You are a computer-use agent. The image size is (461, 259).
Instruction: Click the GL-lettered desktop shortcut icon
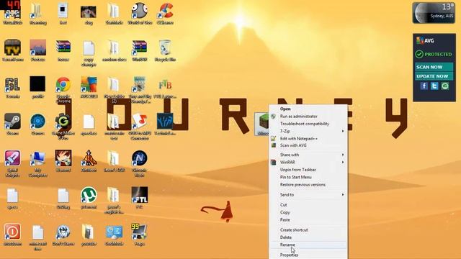(x=12, y=85)
